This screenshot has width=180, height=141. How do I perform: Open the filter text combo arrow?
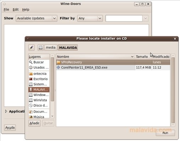(146, 18)
